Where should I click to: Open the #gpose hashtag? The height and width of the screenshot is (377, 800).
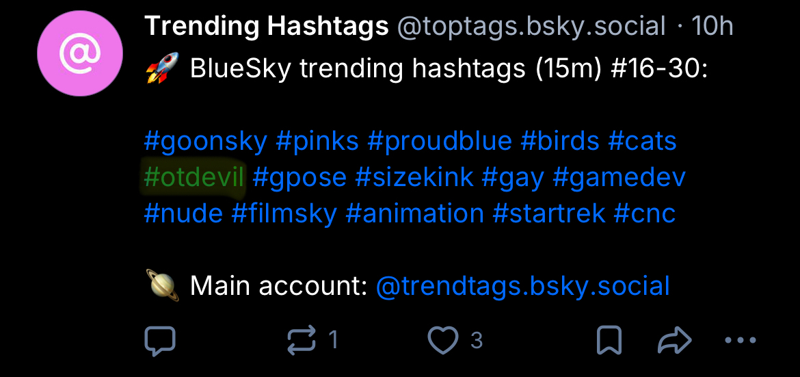pos(299,178)
